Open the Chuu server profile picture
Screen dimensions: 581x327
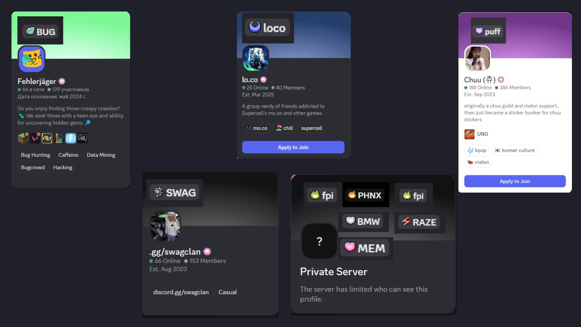pos(478,59)
